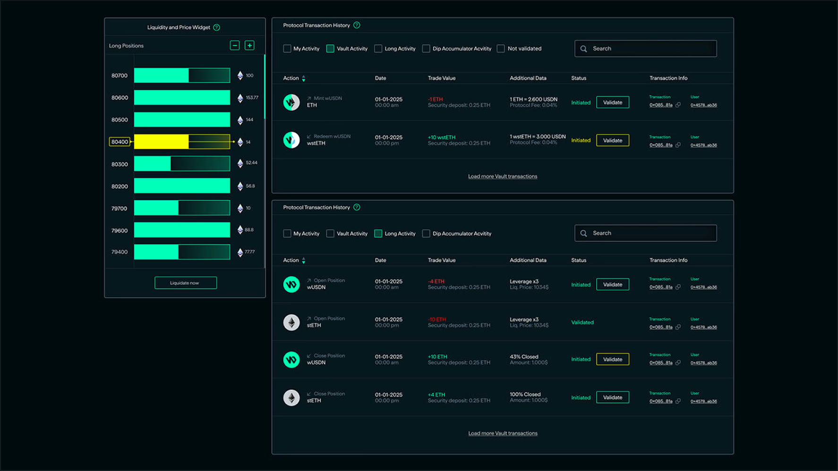Viewport: 838px width, 471px height.
Task: Click wUSDN token icon in Open Position row
Action: click(291, 284)
